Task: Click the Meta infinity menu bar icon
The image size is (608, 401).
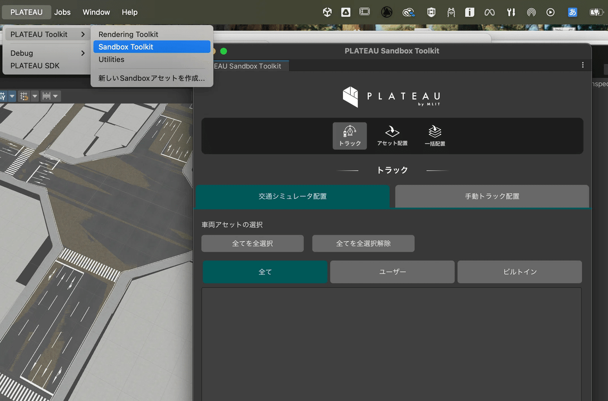Action: click(x=489, y=12)
